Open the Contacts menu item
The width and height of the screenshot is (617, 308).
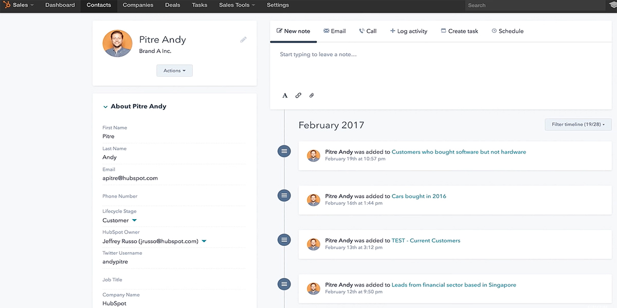pos(99,5)
